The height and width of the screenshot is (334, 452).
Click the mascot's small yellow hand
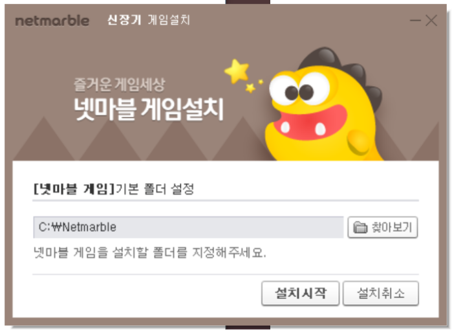click(x=359, y=142)
